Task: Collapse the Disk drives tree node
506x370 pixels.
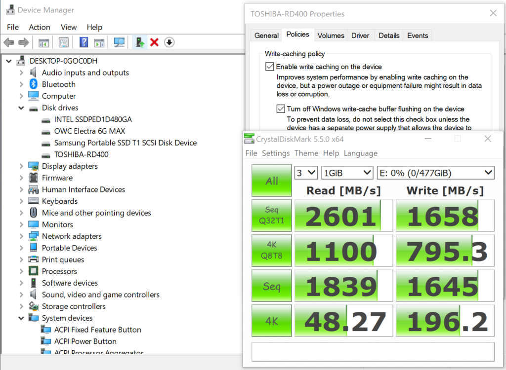Action: pos(21,108)
